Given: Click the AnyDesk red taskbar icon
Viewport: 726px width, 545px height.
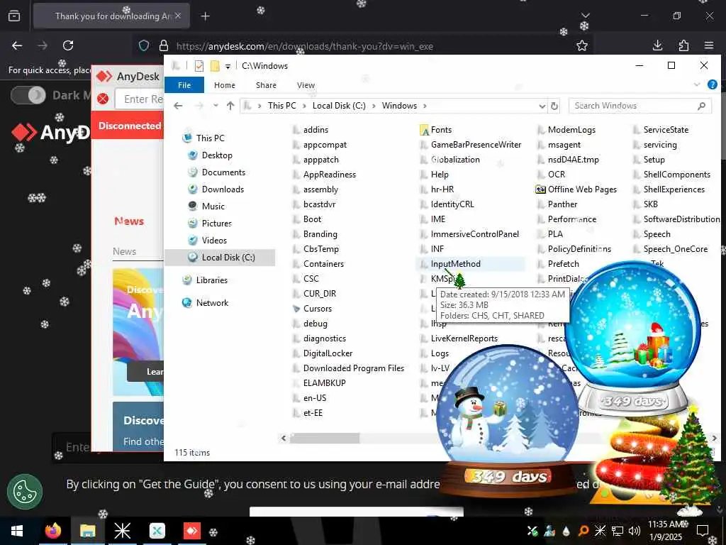Looking at the screenshot, I should (x=192, y=531).
